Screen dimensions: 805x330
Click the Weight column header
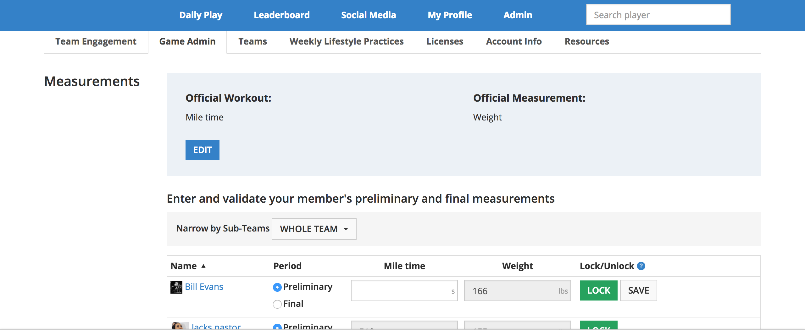(518, 266)
